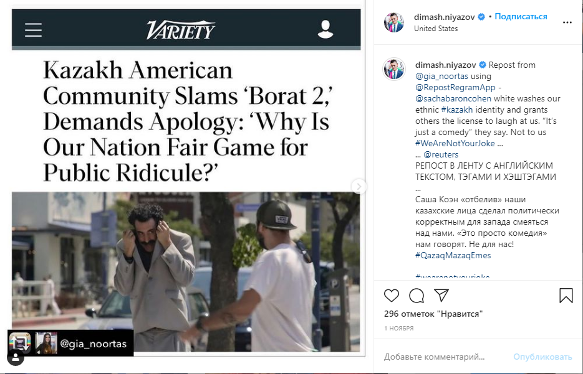Viewport: 583px width, 374px height.
Task: Open @sachabaroncohen profile link
Action: (x=453, y=99)
